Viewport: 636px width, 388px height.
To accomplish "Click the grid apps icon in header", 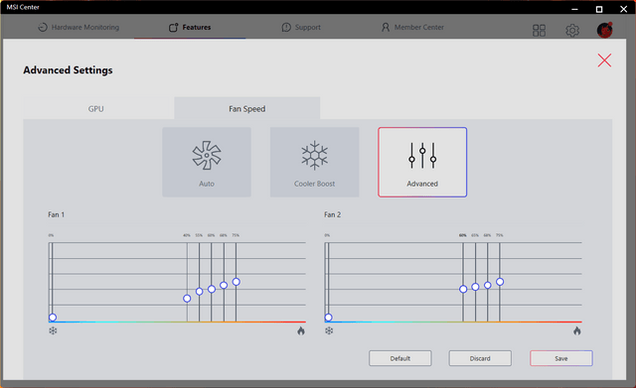I will (x=539, y=30).
